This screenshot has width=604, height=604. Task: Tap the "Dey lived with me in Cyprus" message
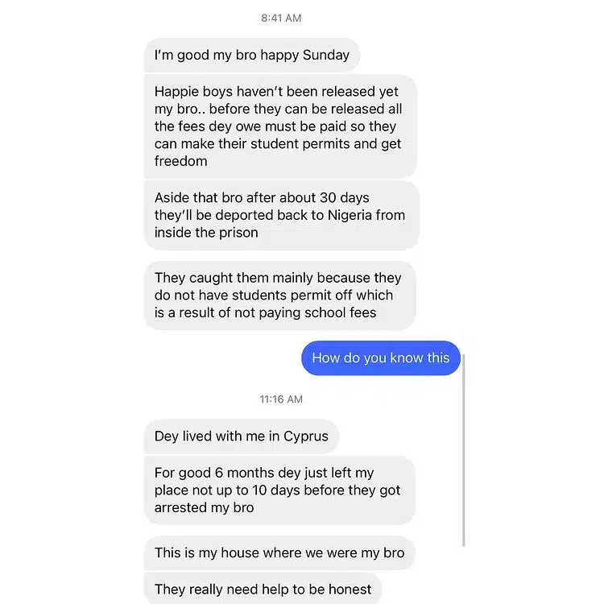242,436
